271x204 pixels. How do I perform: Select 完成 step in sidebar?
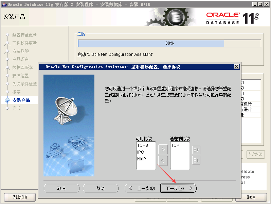coord(16,108)
